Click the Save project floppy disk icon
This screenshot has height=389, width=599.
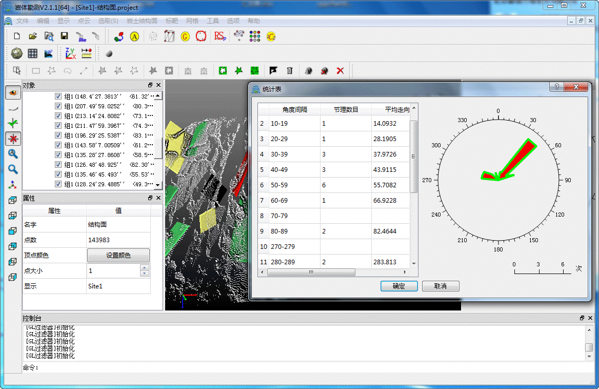click(64, 36)
